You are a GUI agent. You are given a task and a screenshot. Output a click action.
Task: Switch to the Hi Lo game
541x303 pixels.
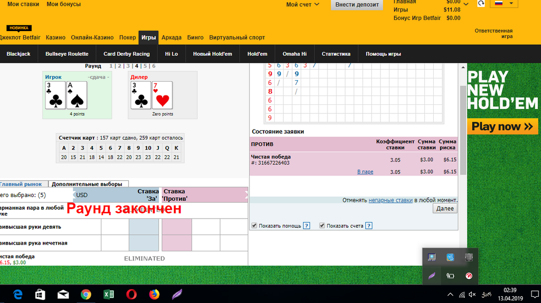pos(172,54)
